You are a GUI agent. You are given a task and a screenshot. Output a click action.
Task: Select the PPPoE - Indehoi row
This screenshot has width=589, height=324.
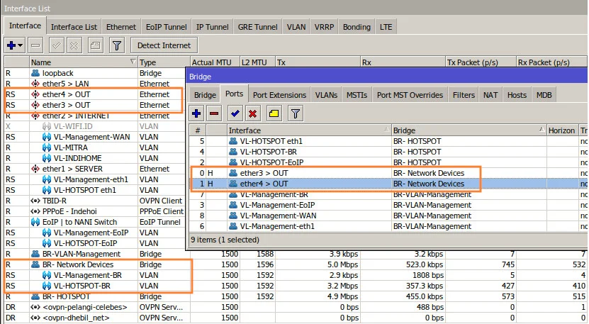[x=95, y=211]
